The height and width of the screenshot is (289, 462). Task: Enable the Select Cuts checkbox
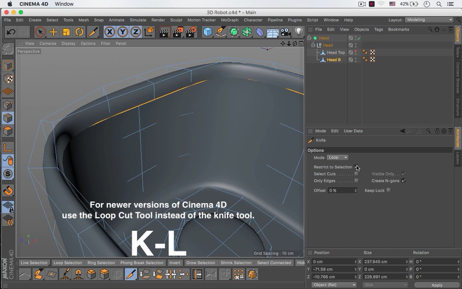point(356,174)
